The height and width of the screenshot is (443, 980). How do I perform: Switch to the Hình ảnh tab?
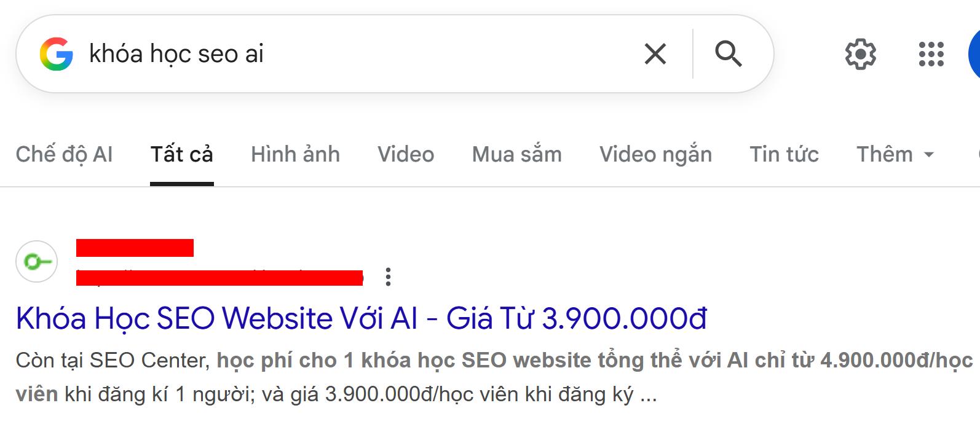pyautogui.click(x=295, y=154)
